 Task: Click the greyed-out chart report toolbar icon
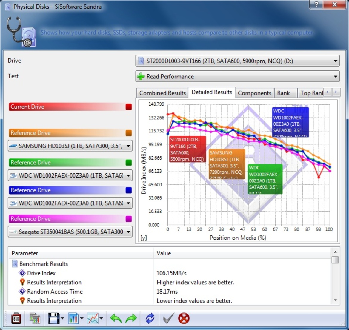click(x=35, y=318)
